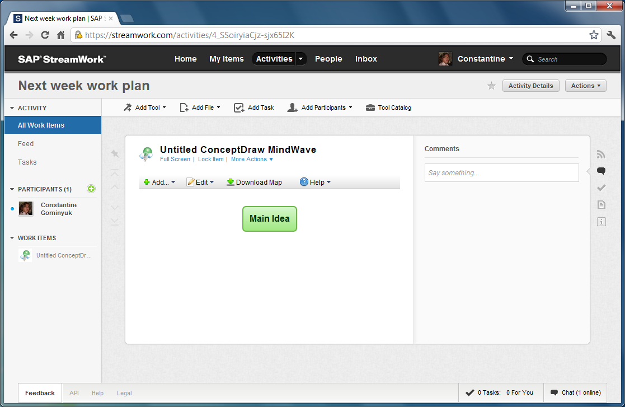Collapse the WORK ITEMS section

pyautogui.click(x=12, y=238)
